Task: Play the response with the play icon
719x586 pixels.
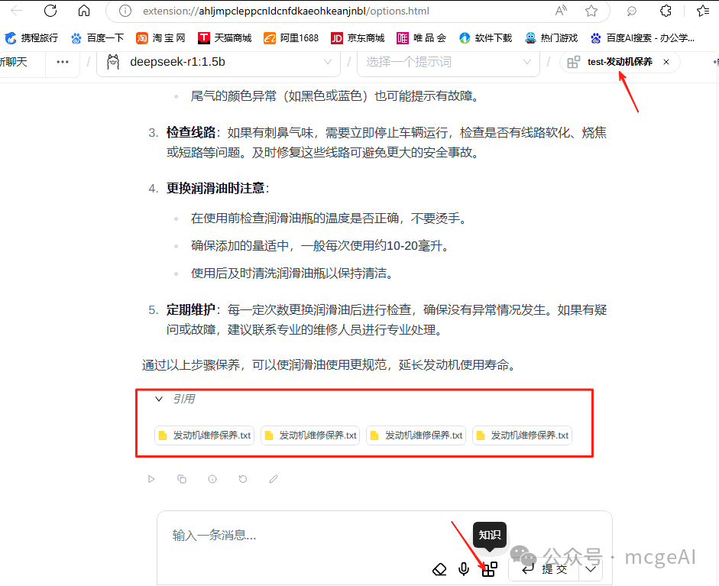Action: pyautogui.click(x=151, y=479)
